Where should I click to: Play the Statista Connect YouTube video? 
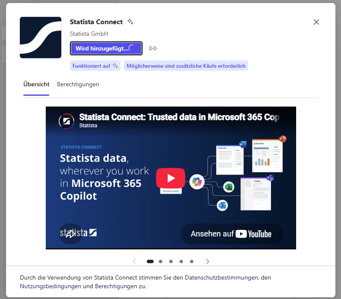pos(170,178)
